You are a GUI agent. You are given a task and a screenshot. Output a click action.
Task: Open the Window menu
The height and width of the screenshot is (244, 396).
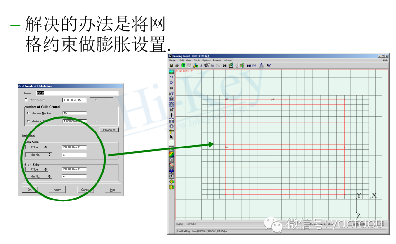click(228, 61)
